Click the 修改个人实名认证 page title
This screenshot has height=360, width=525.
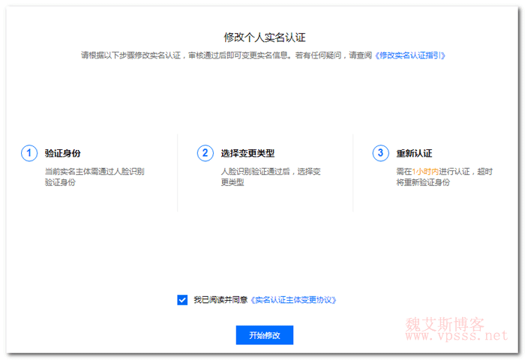265,37
